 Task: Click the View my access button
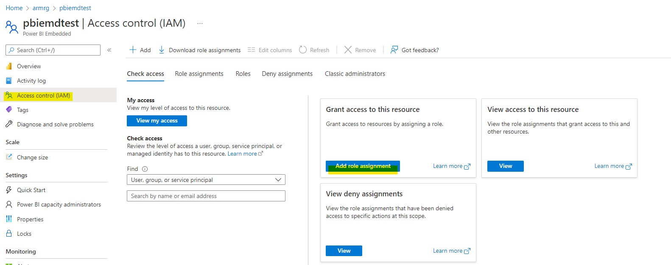[x=157, y=121]
